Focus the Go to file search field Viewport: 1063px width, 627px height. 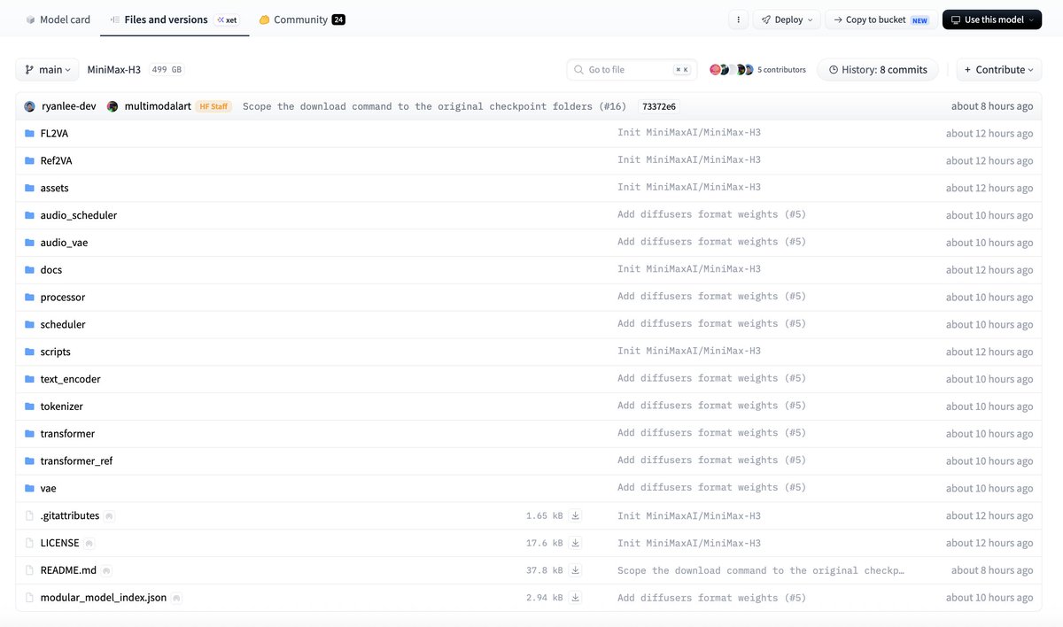click(x=632, y=70)
